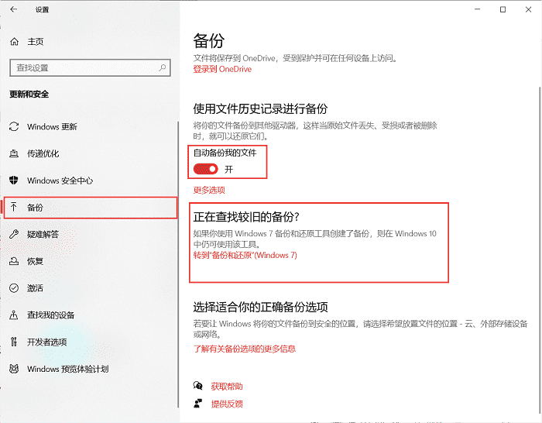Click the cat icon for Windows 预览体验计划
542x423 pixels.
pyautogui.click(x=14, y=369)
